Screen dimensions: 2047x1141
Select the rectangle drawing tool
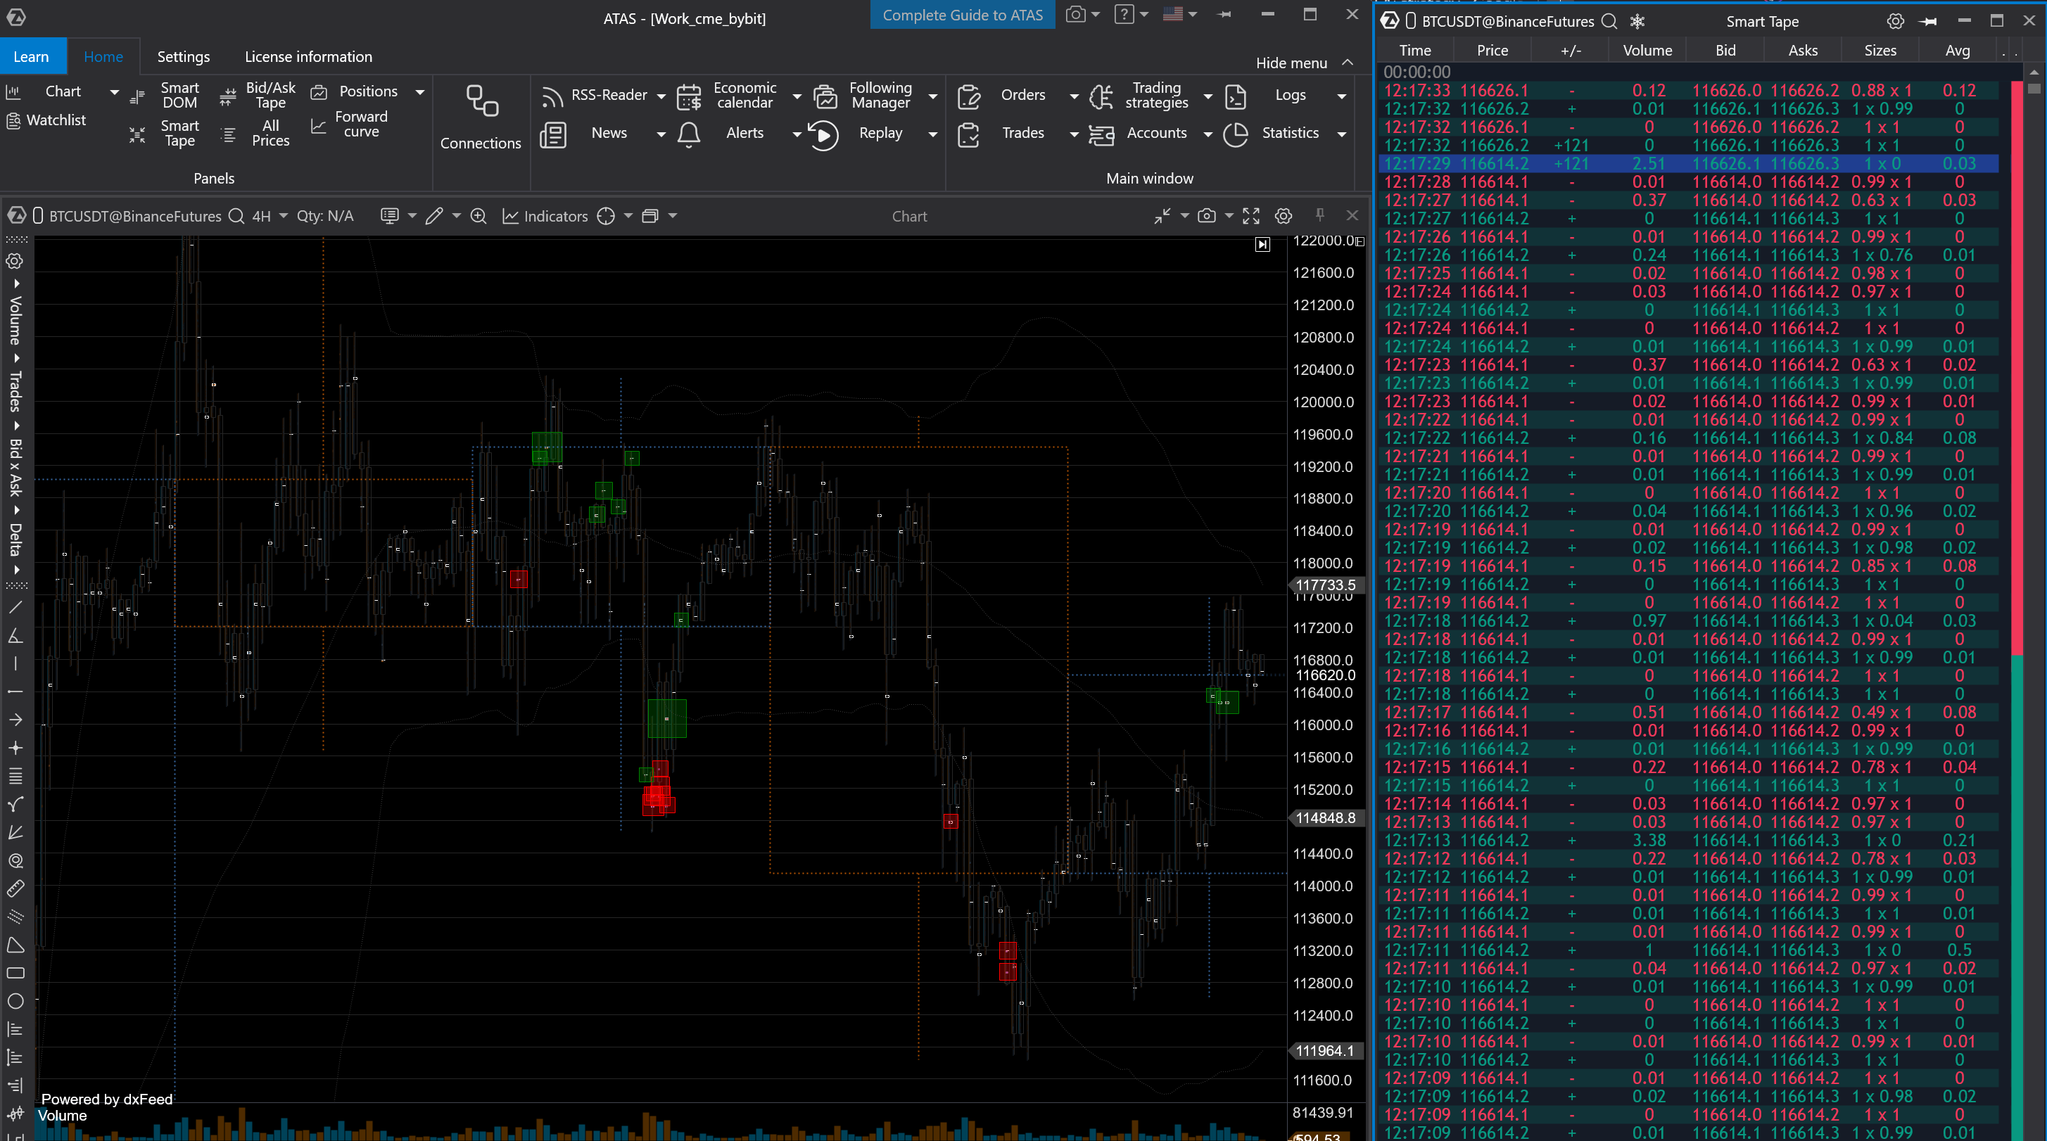pos(15,974)
